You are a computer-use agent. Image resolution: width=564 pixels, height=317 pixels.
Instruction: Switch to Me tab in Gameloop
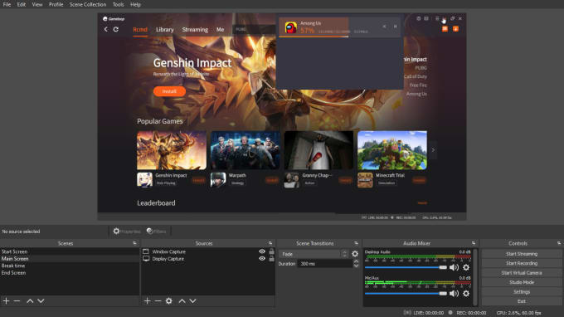click(220, 30)
